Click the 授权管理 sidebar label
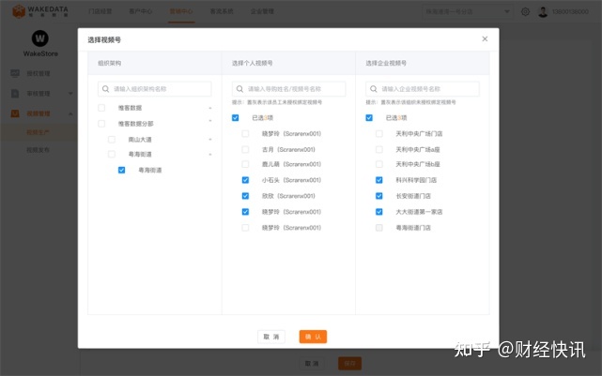The height and width of the screenshot is (376, 602). click(38, 73)
